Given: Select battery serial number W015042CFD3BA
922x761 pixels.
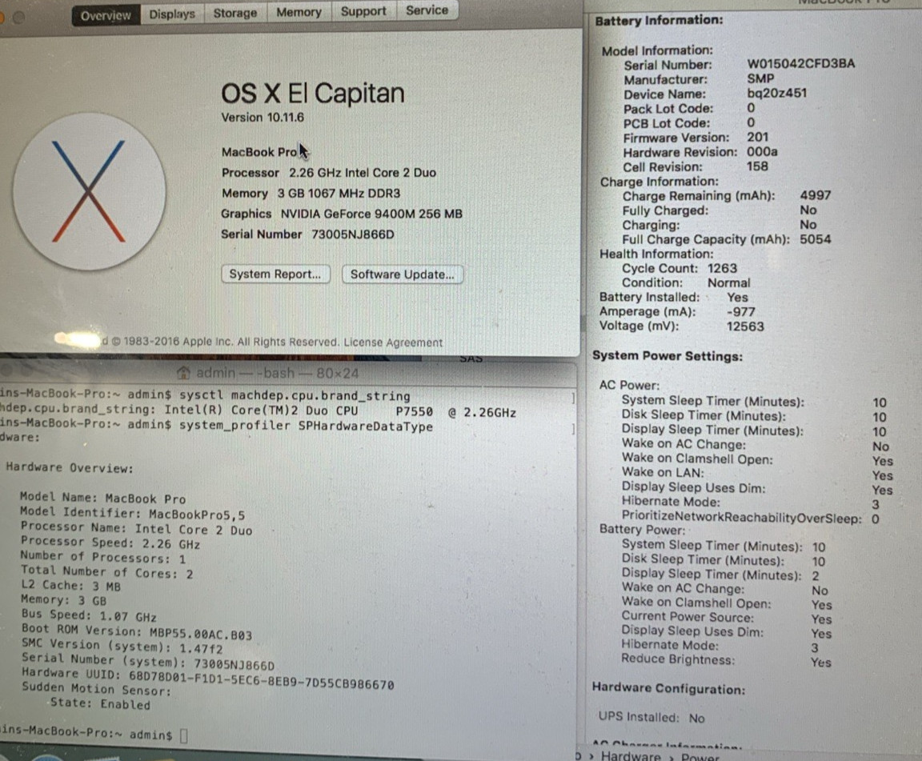Looking at the screenshot, I should pos(801,63).
